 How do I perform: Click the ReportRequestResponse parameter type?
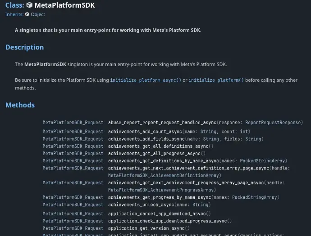(273, 122)
